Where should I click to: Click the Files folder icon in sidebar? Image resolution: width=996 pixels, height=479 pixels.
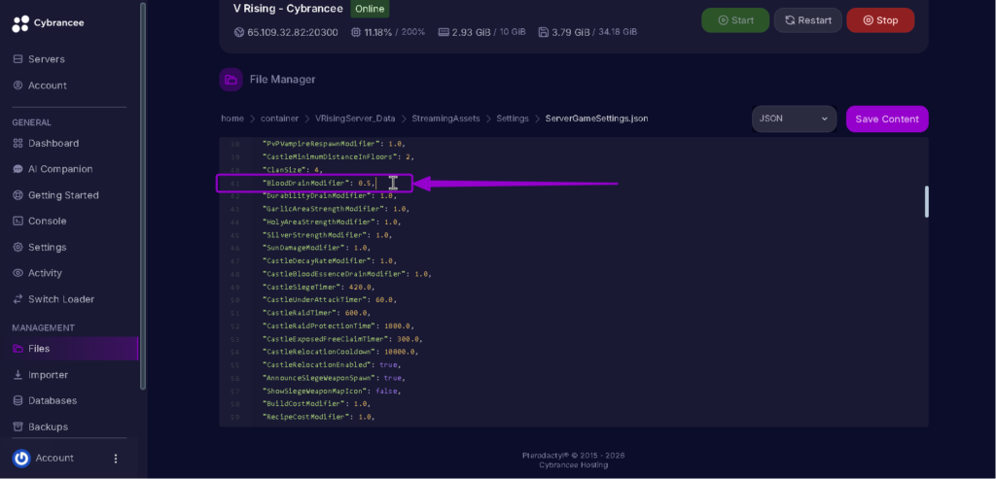tap(18, 348)
